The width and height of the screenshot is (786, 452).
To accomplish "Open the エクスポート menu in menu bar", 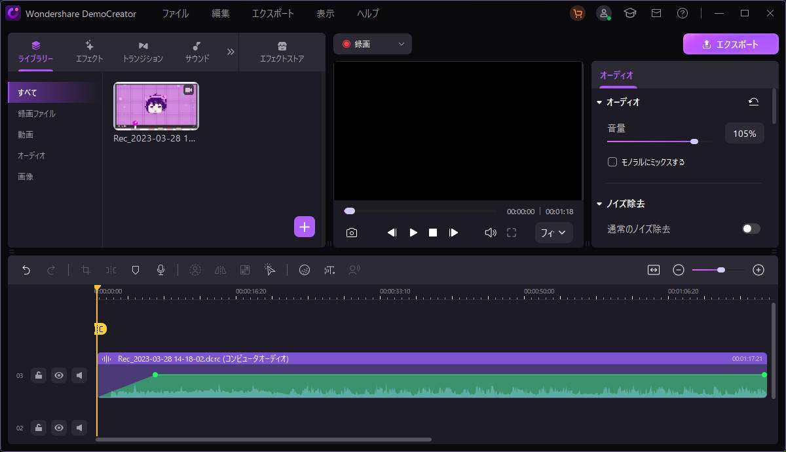I will pyautogui.click(x=272, y=13).
